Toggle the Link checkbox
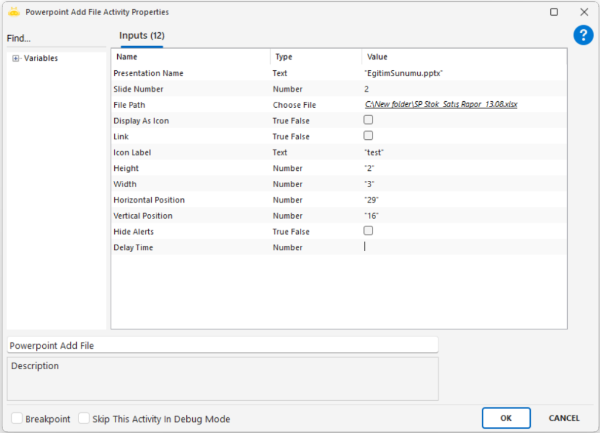 [x=368, y=136]
